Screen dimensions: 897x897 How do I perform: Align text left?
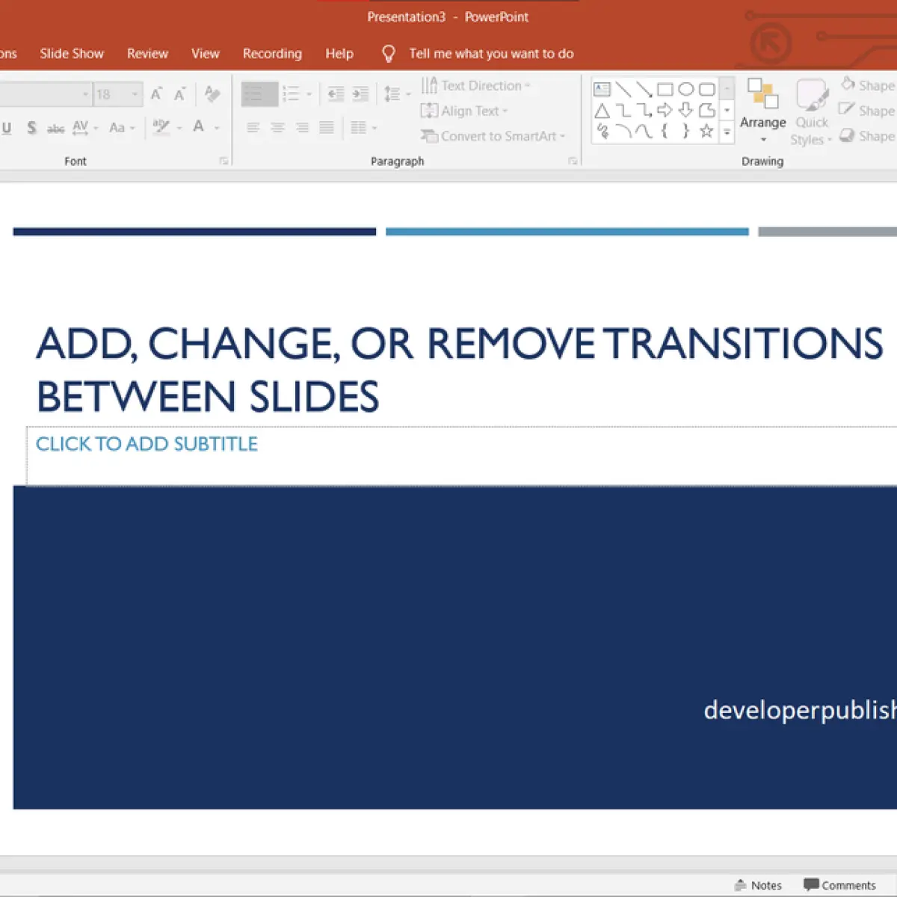pos(253,128)
